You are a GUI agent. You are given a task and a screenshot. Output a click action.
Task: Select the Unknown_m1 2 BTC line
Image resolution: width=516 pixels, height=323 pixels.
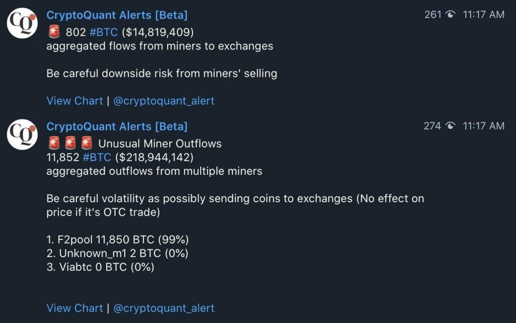click(117, 253)
